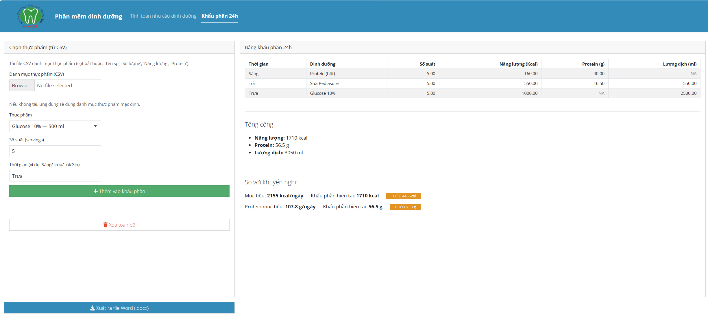This screenshot has height=315, width=708.
Task: Click the Thời gian column header
Action: [x=258, y=64]
